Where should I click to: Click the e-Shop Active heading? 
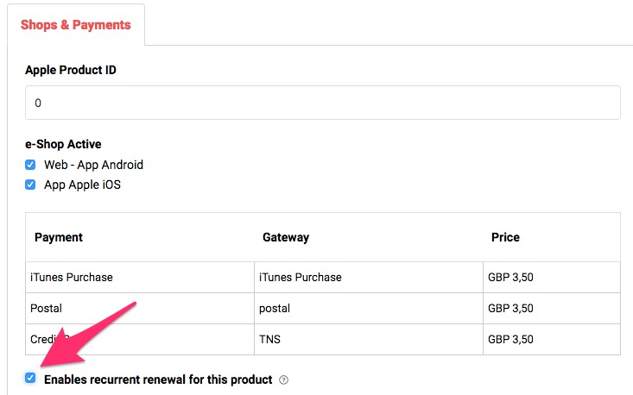click(x=64, y=144)
